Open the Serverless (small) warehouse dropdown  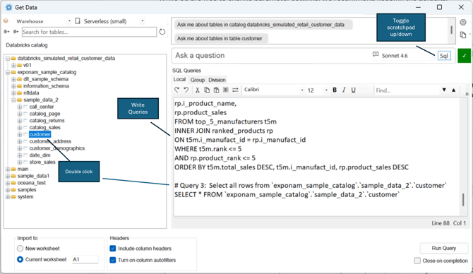143,20
